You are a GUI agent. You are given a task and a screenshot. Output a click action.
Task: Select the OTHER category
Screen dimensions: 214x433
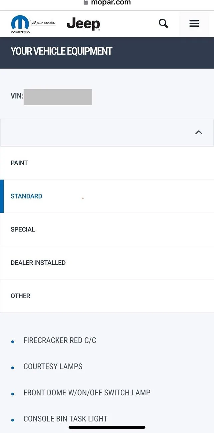point(107,296)
